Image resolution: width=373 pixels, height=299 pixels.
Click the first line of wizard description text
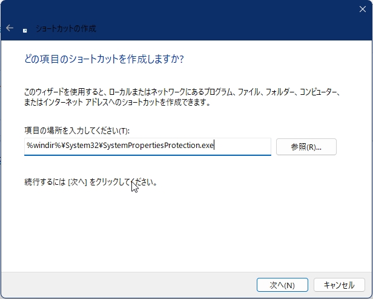click(182, 92)
